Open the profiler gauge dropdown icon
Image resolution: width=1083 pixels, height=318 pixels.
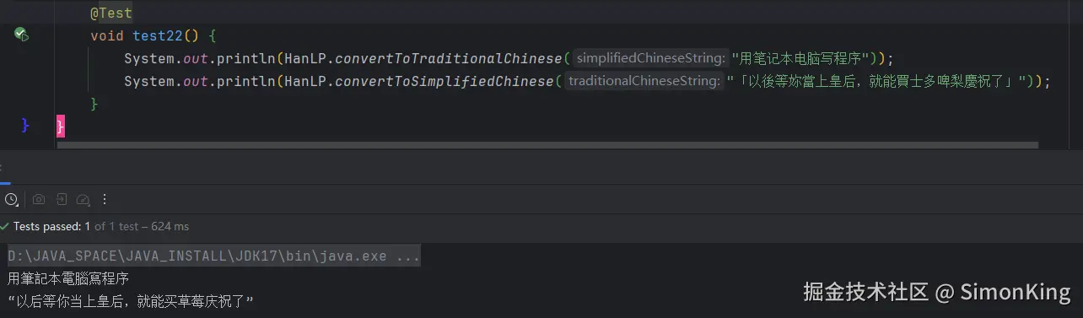[x=83, y=200]
